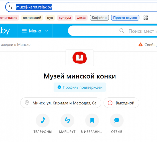
Task: Open the цуо bookmark chip
Action: (50, 18)
